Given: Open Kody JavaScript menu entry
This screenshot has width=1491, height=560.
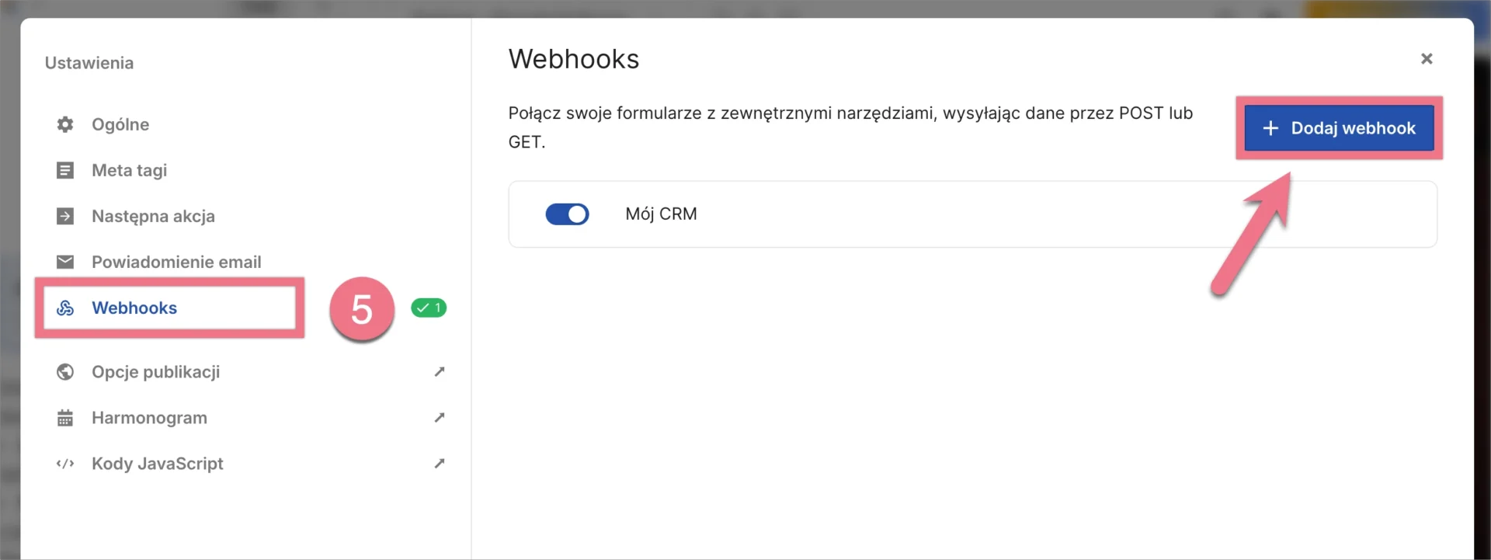Looking at the screenshot, I should pos(158,464).
